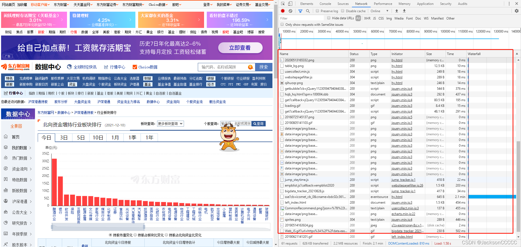Image resolution: width=521 pixels, height=247 pixels.
Task: Click the icon beside 资金流向
Action: [x=6, y=169]
